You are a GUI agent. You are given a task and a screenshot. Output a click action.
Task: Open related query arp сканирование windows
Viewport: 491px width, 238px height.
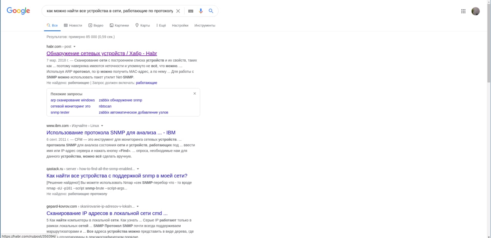pos(72,100)
